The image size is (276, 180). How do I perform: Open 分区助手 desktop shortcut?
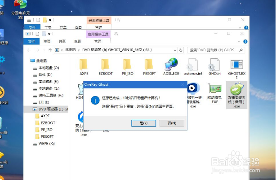[20, 9]
